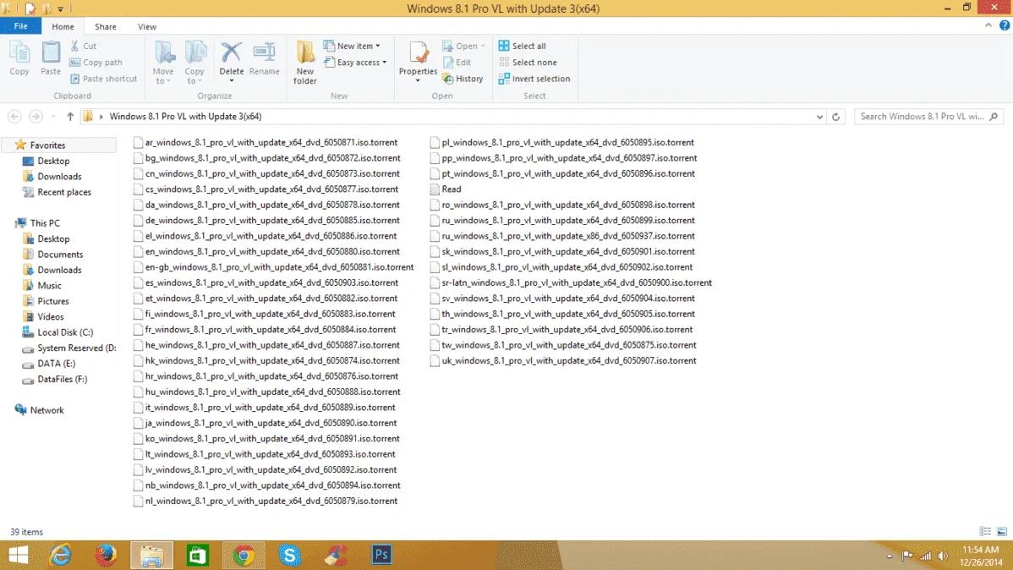Select the ar_windows_8.1 torrent file
Viewport: 1013px width, 570px height.
[x=266, y=142]
